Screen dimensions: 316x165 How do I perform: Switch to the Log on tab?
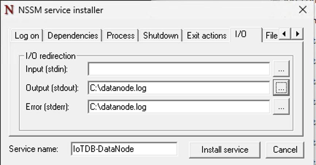pyautogui.click(x=27, y=36)
